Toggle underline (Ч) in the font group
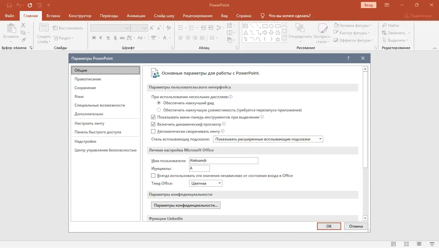The width and height of the screenshot is (439, 248). 108,38
